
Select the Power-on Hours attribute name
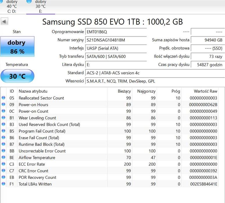click(33, 105)
